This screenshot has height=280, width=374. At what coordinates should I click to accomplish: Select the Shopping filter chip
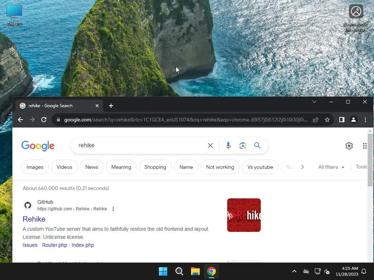[x=155, y=167]
